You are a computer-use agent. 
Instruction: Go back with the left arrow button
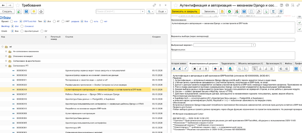[x=3, y=5]
